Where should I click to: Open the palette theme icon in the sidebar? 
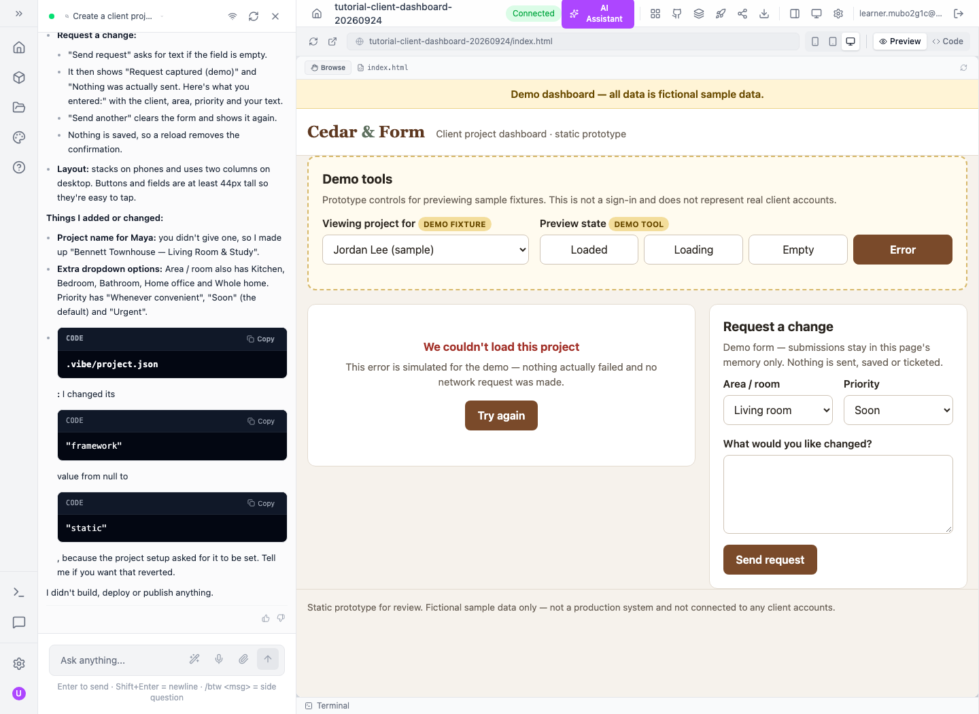pos(19,137)
